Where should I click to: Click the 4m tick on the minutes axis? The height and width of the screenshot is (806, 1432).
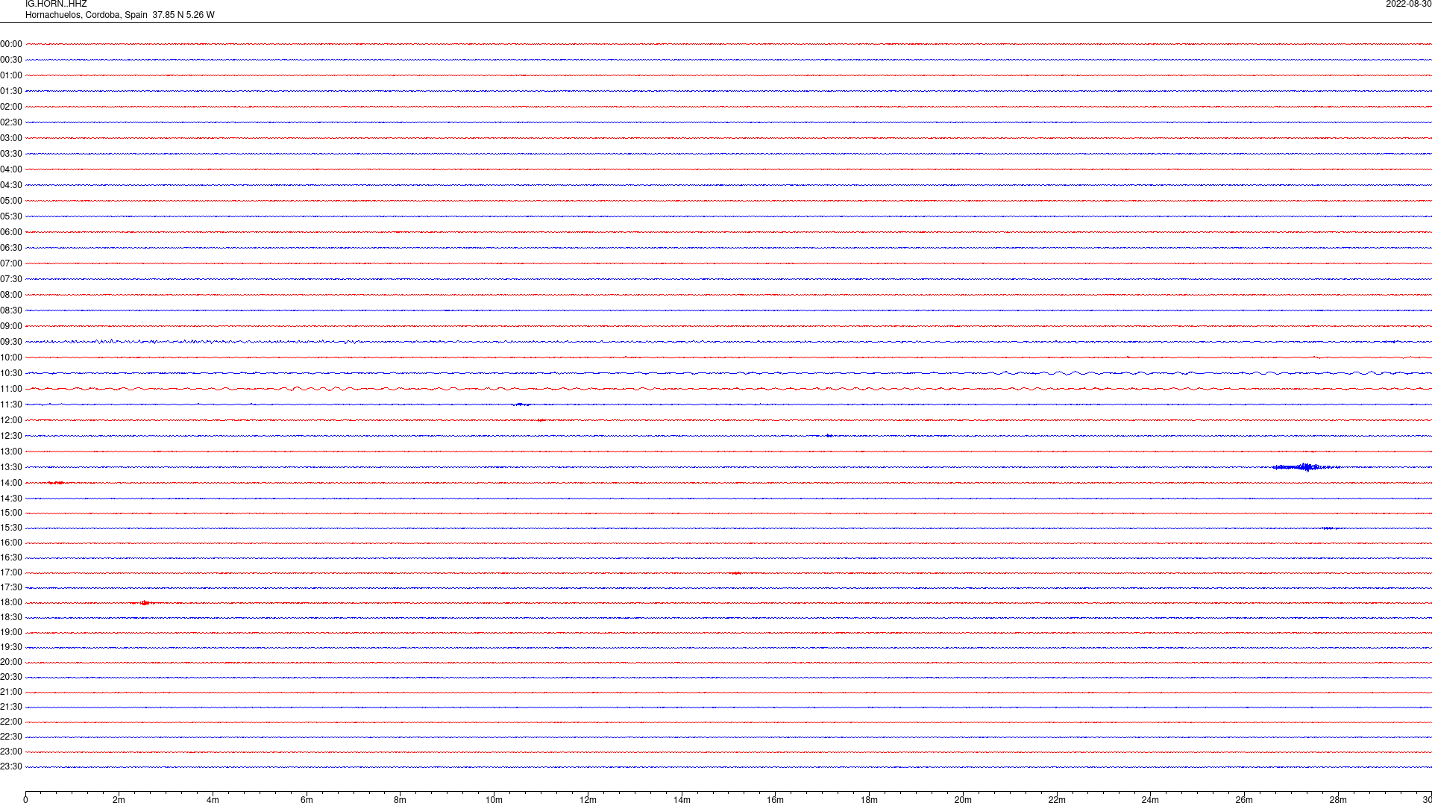coord(213,800)
